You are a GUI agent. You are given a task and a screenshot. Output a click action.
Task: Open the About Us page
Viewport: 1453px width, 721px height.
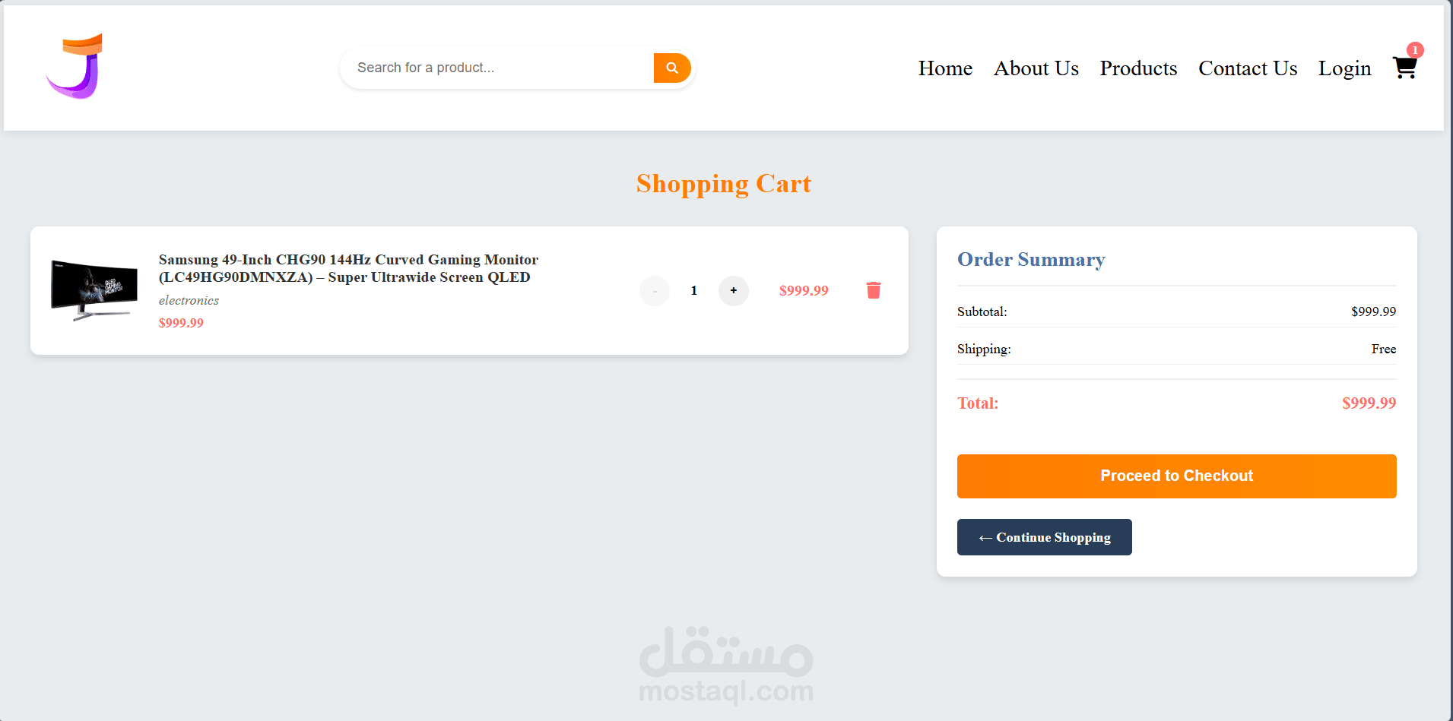[x=1036, y=68]
